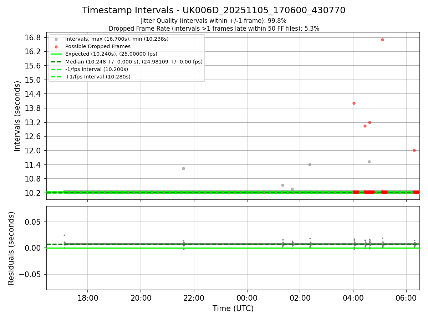Click the y-axis tick label '12.6'
The height and width of the screenshot is (321, 428).
[x=33, y=137]
